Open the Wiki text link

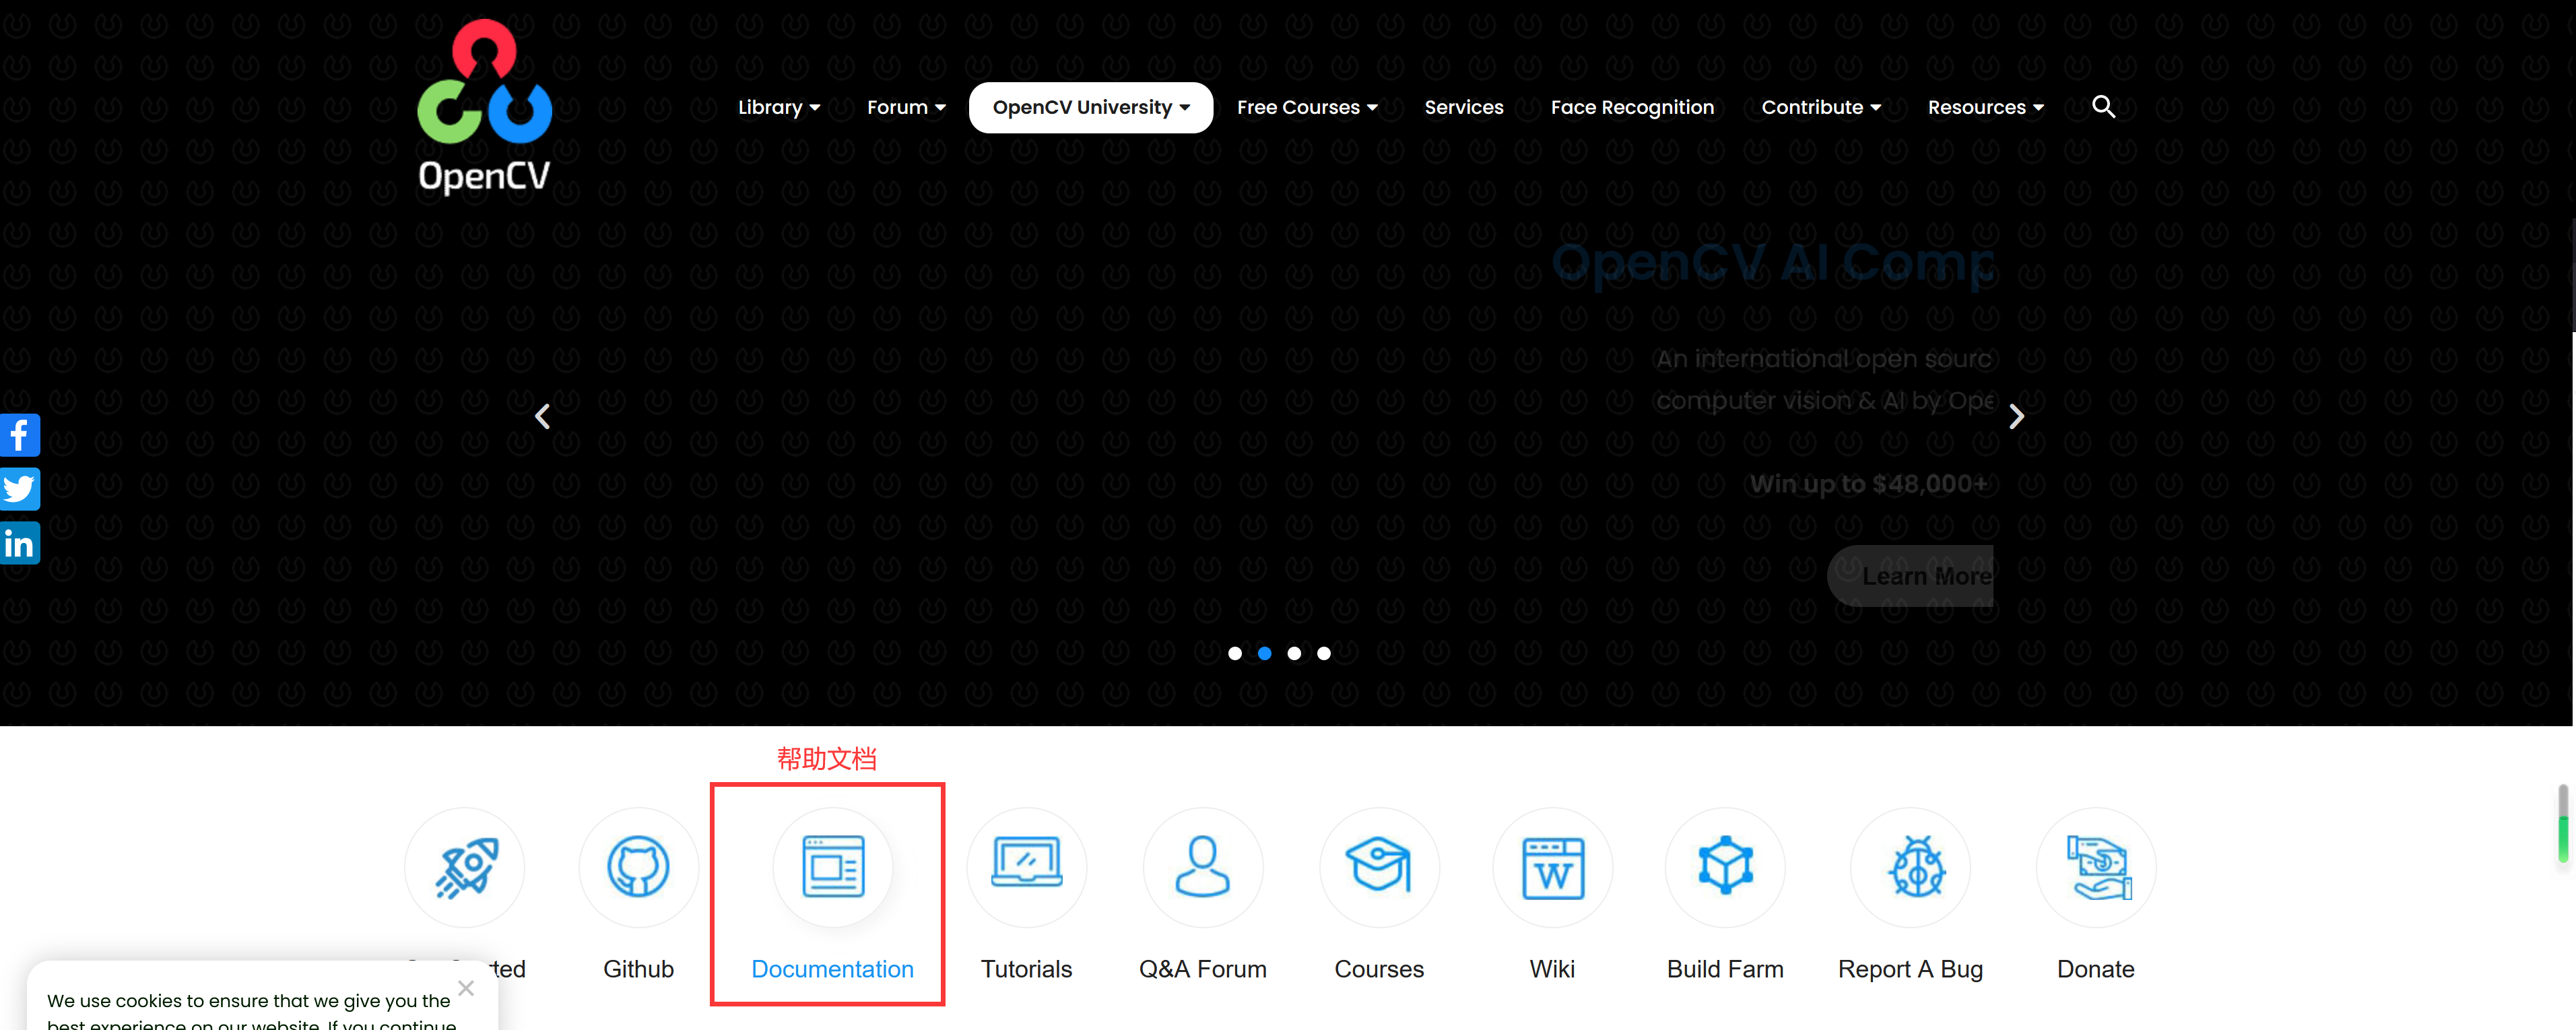click(x=1552, y=968)
